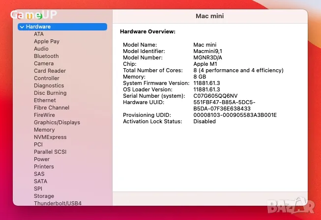Open the NVMExpress entry
Viewport: 321px width, 220px height.
point(50,137)
